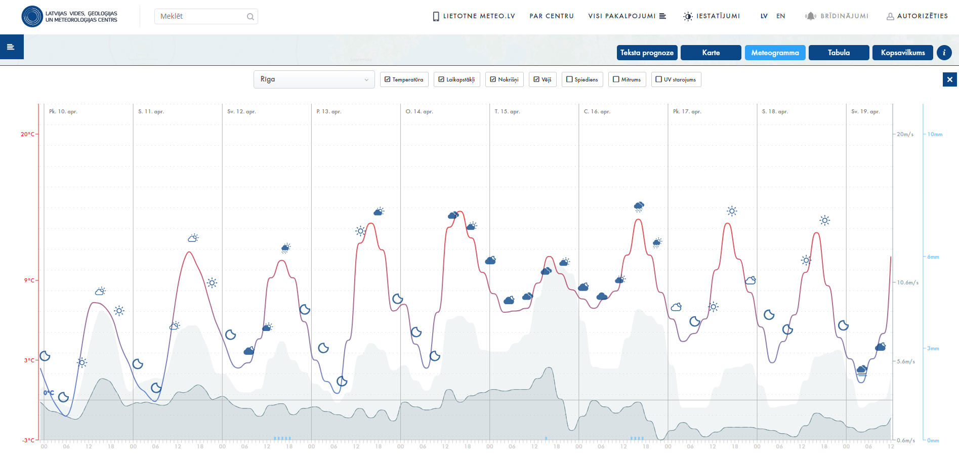Click the settings sun icon
Screen dimensions: 959x457
click(x=688, y=16)
